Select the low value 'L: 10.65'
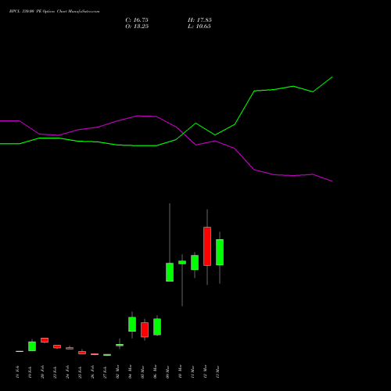Image resolution: width=391 pixels, height=391 pixels. (x=199, y=27)
